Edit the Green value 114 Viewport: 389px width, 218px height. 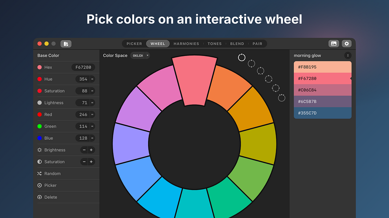coord(83,126)
